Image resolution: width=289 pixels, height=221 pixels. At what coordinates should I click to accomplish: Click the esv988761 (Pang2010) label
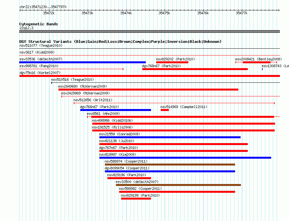(x=39, y=66)
